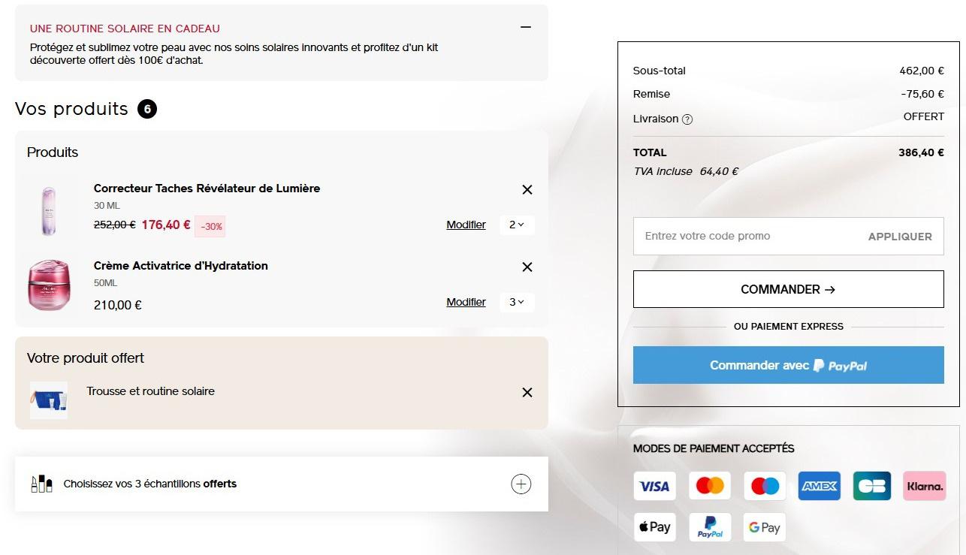Image resolution: width=966 pixels, height=555 pixels.
Task: Open the Crème Activatrice product thumbnail
Action: (x=49, y=285)
